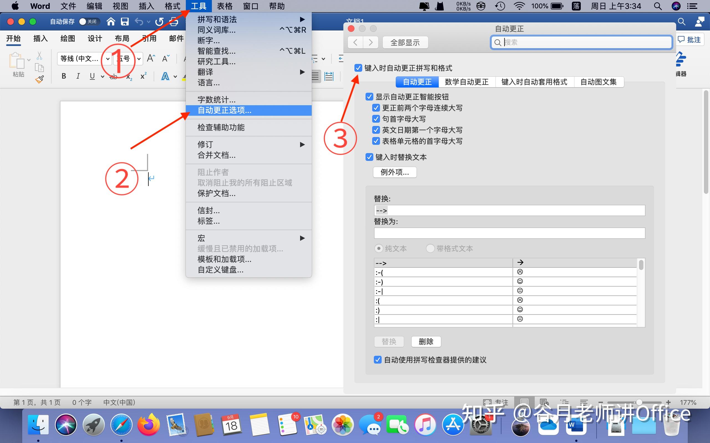Image resolution: width=710 pixels, height=443 pixels.
Task: Click the Copy icon in ribbon
Action: point(39,67)
